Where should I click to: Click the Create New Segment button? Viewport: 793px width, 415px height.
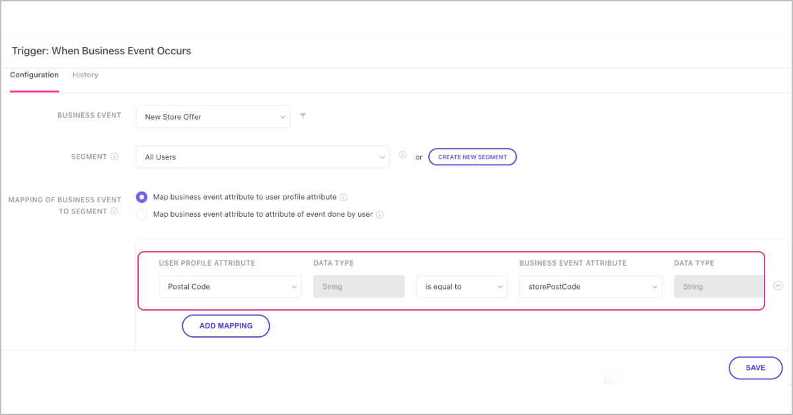(472, 157)
